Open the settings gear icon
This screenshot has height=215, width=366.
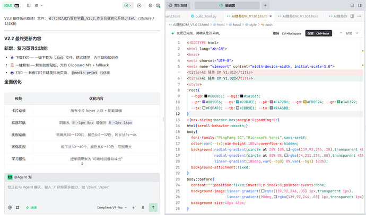pyautogui.click(x=150, y=5)
